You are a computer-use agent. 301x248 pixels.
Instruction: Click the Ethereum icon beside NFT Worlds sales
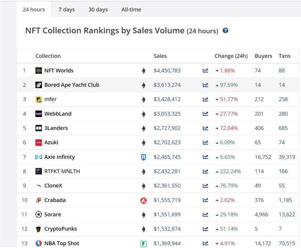click(143, 70)
